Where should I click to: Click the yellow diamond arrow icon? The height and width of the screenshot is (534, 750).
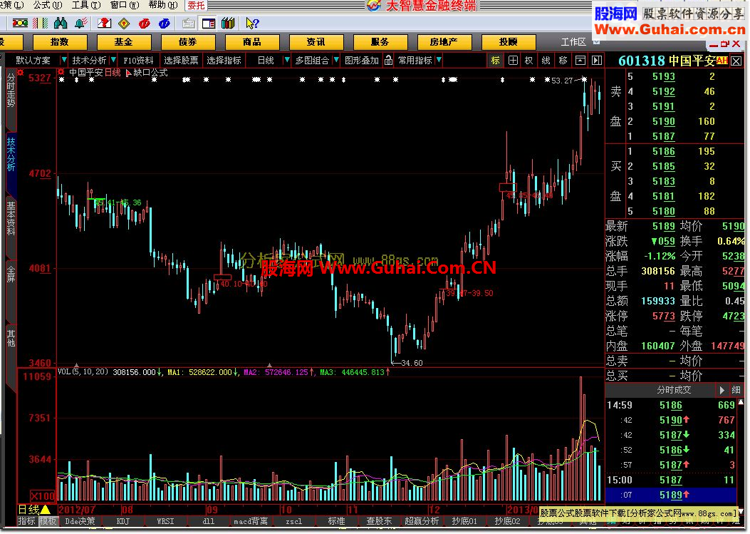click(125, 23)
